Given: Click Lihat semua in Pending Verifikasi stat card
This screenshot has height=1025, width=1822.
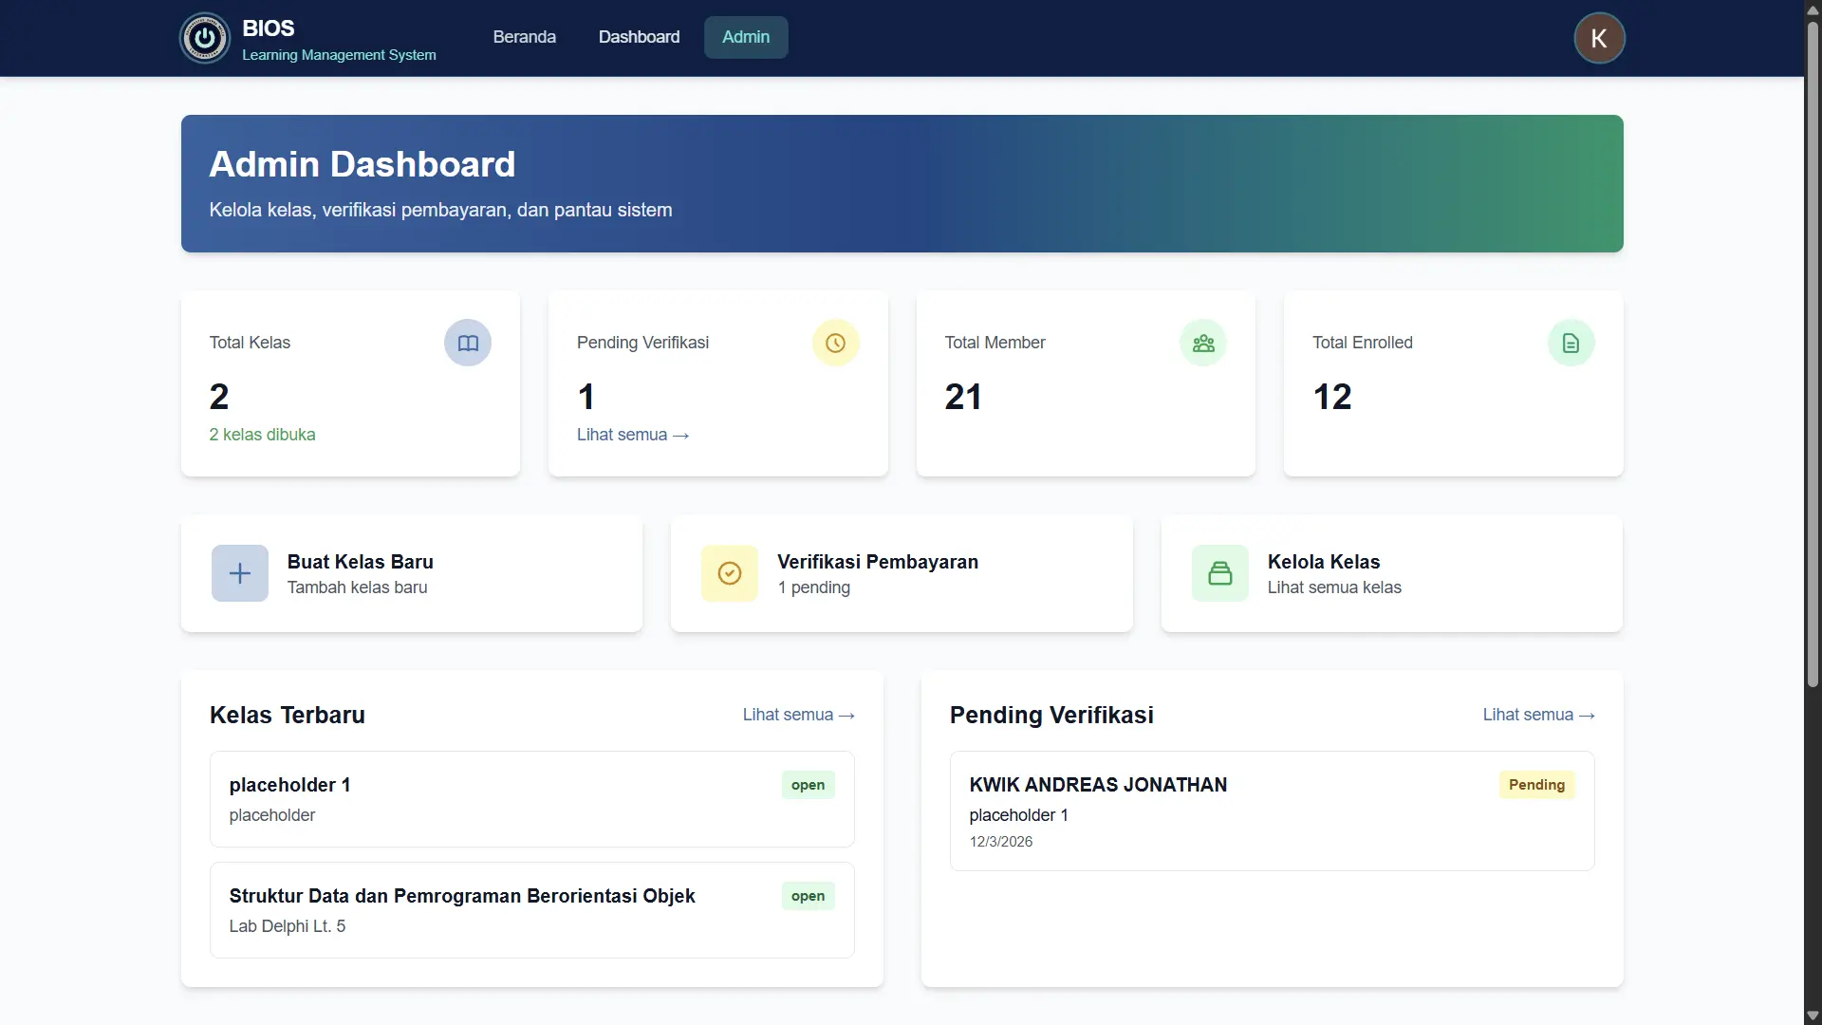Looking at the screenshot, I should coord(632,435).
